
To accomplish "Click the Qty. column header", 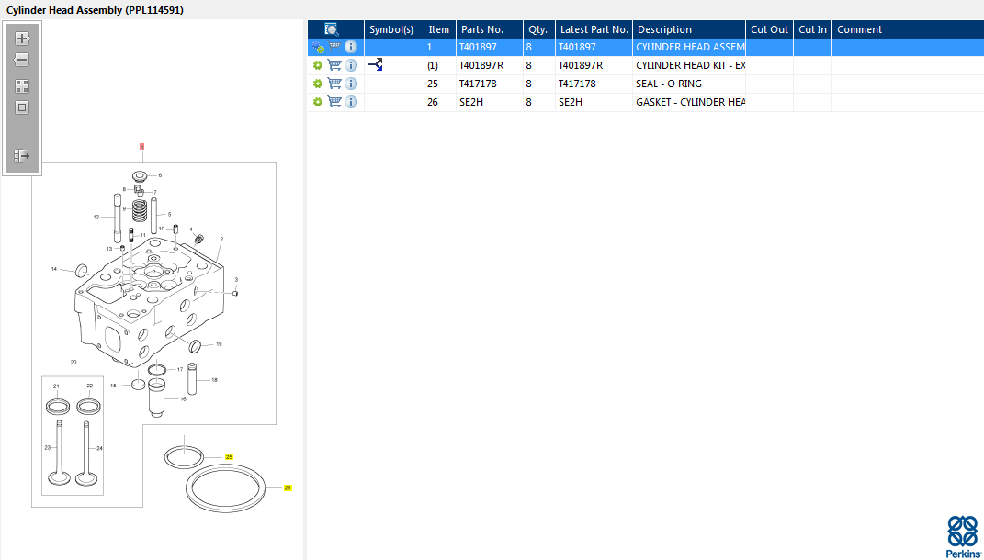I will [x=537, y=29].
